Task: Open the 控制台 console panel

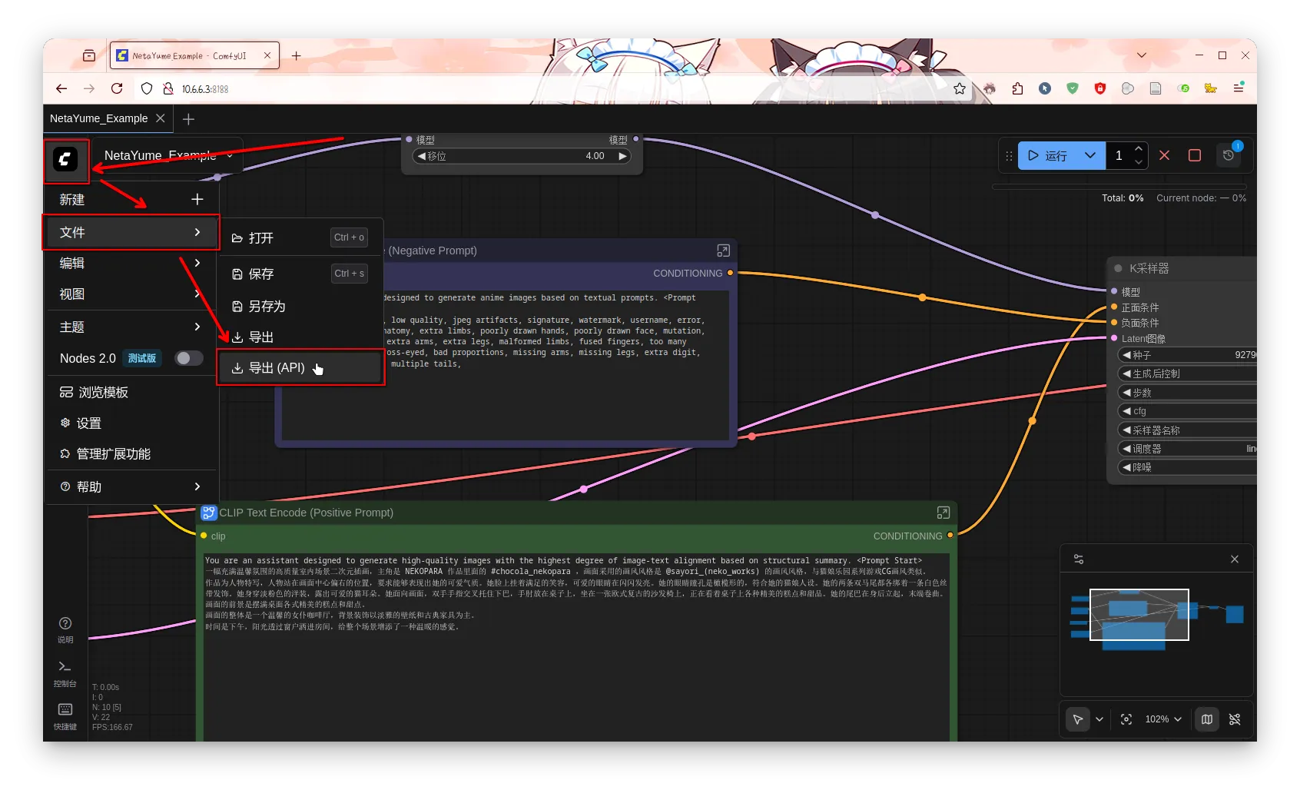Action: pyautogui.click(x=65, y=672)
